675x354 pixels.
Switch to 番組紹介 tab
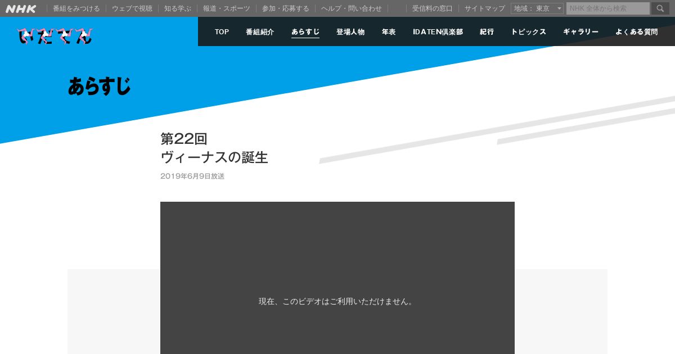pyautogui.click(x=260, y=32)
